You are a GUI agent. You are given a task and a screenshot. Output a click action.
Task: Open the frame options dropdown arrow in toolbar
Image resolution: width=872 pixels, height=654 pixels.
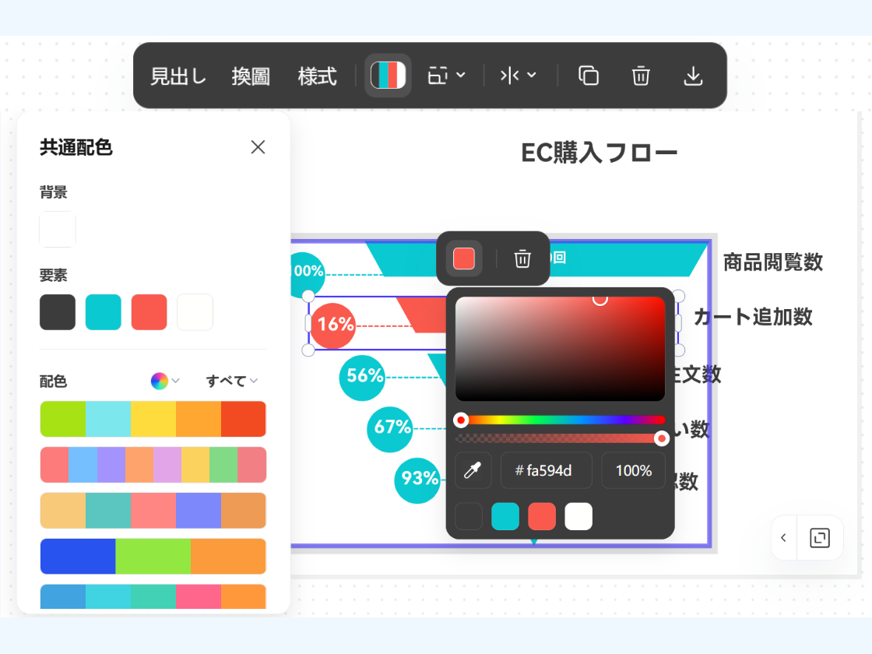459,75
